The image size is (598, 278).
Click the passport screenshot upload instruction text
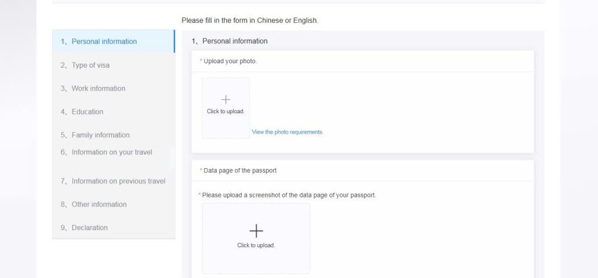click(x=289, y=195)
